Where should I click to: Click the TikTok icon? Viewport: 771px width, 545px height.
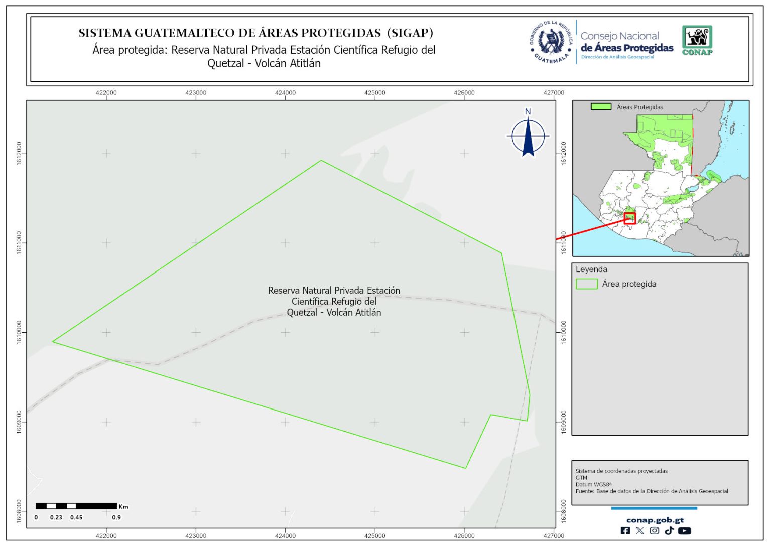click(x=669, y=530)
